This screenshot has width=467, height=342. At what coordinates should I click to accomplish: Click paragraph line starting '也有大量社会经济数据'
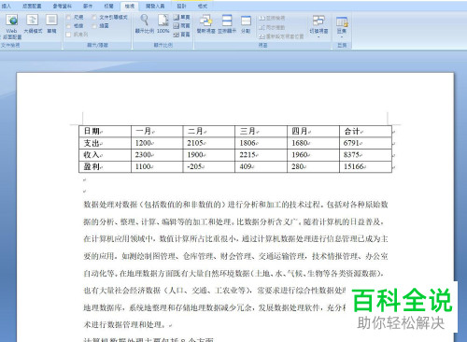[x=215, y=291]
